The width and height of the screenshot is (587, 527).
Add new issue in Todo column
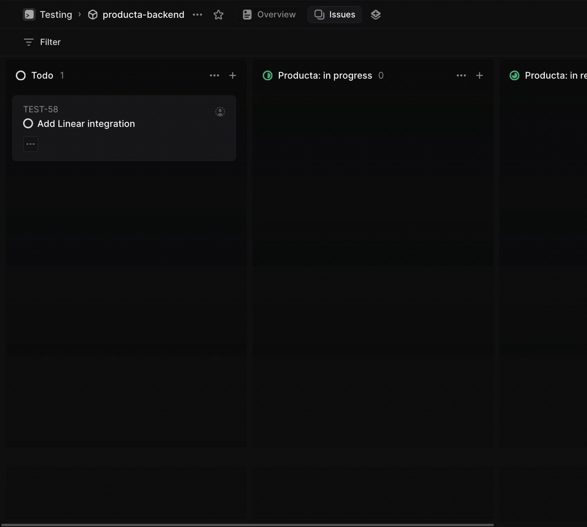[x=233, y=76]
